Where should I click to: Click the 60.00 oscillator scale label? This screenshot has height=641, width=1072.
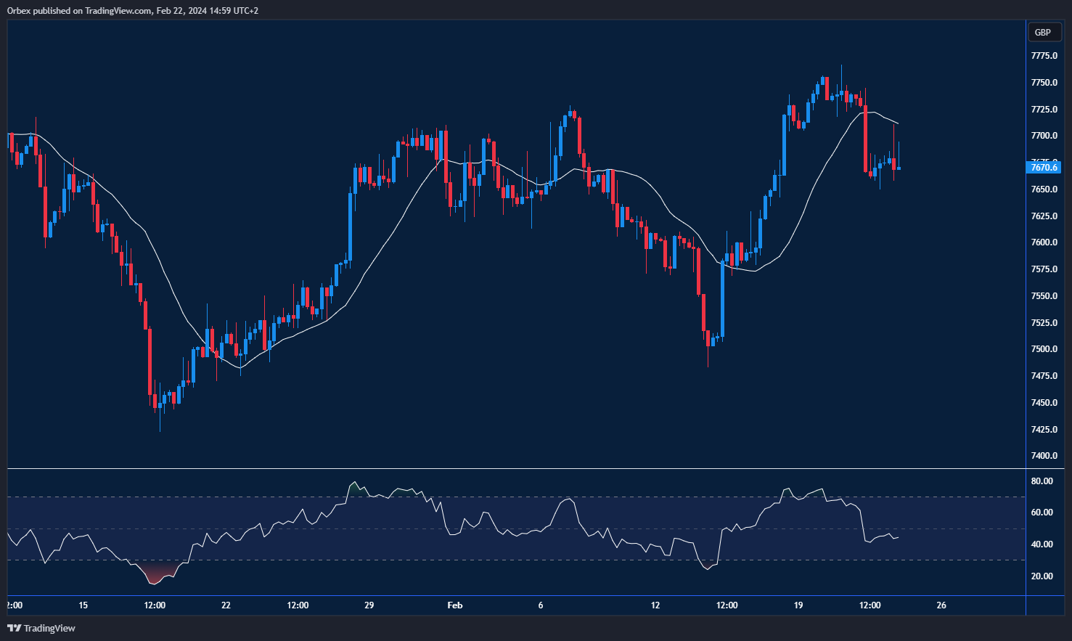1042,513
